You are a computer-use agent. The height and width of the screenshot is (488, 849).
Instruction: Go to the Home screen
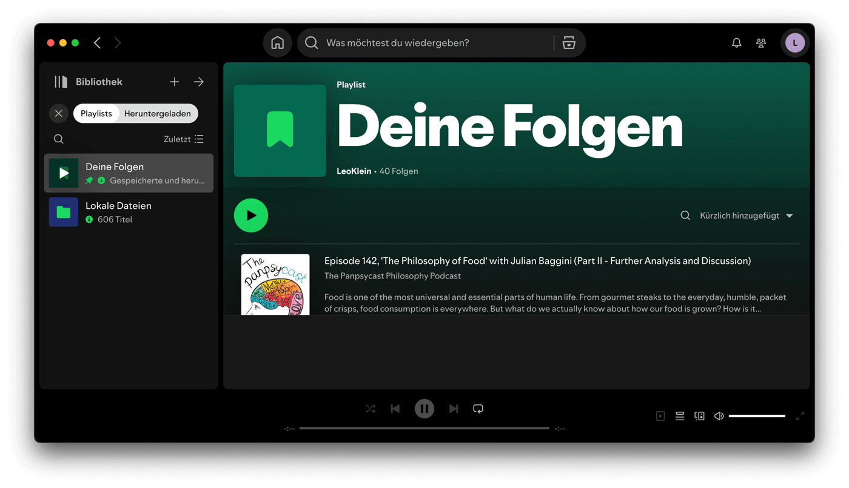[x=277, y=43]
